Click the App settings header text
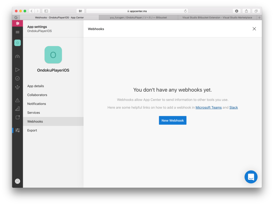 pyautogui.click(x=37, y=27)
